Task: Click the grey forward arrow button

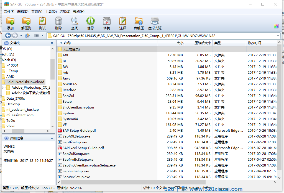Action: coord(15,36)
